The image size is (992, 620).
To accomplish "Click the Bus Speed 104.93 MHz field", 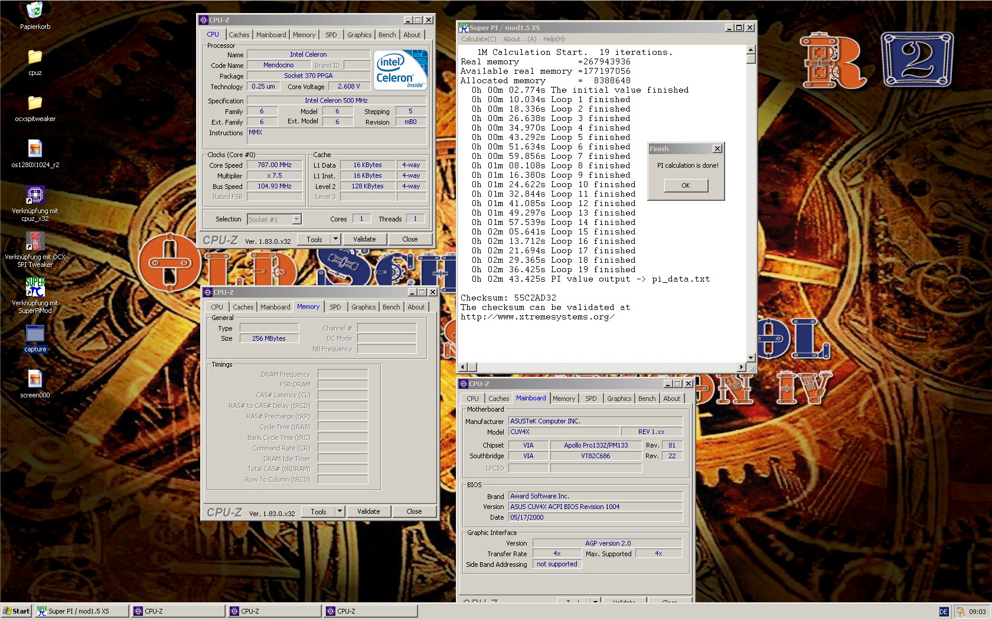I will [275, 187].
